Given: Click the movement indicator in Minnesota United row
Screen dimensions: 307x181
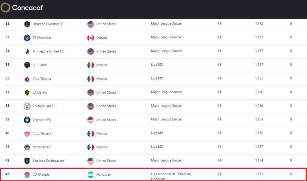Looking at the screenshot, I should tap(219, 51).
